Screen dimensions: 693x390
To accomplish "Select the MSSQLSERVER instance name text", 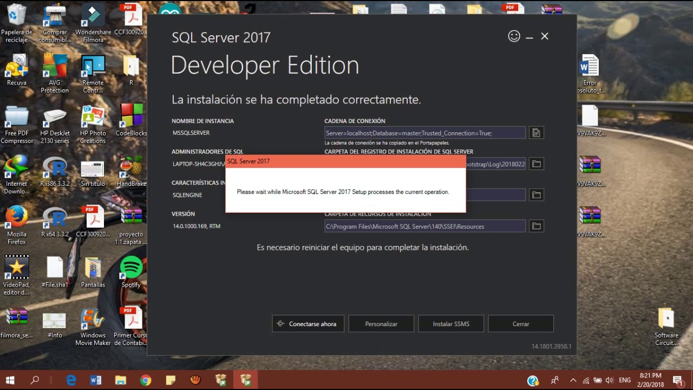I will click(191, 133).
